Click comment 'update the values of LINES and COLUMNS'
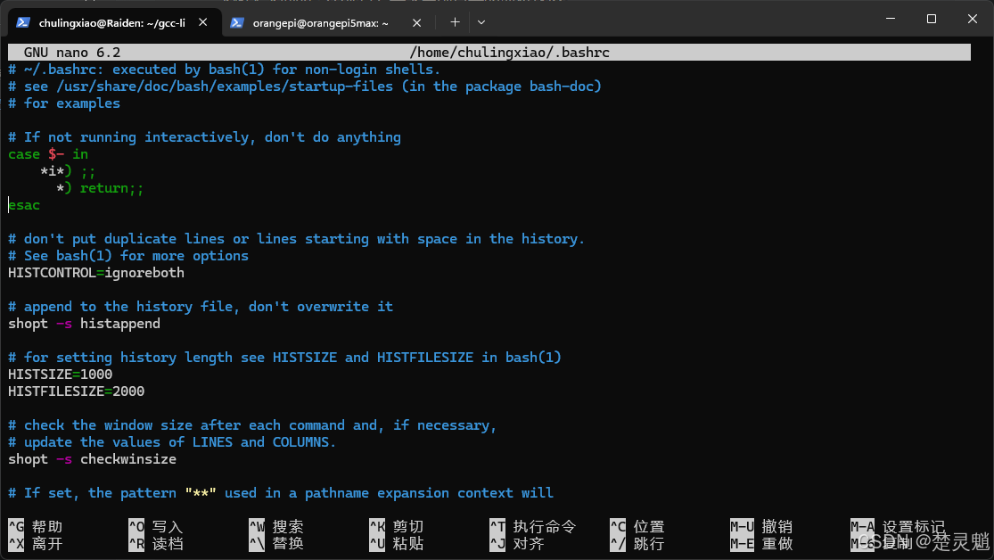This screenshot has height=560, width=994. pyautogui.click(x=172, y=442)
